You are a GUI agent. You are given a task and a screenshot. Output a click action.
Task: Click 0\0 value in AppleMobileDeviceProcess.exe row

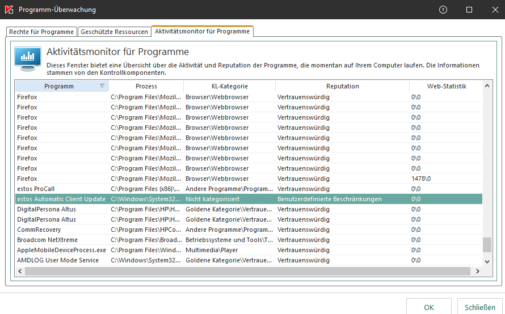[x=416, y=250]
